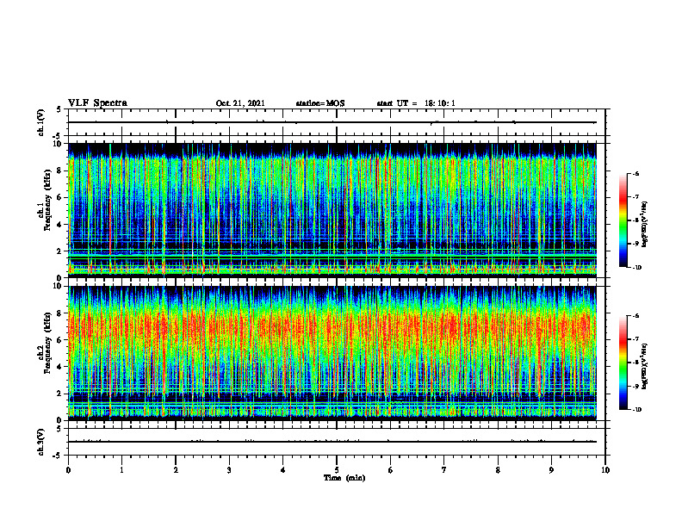Click time axis tick label '8'
This screenshot has height=527, width=682.
(498, 469)
